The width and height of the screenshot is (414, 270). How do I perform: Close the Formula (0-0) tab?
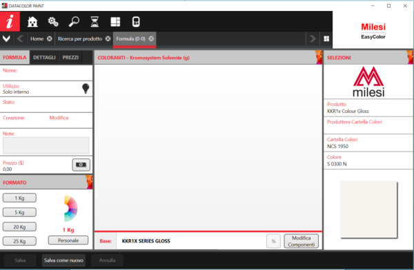(x=151, y=39)
